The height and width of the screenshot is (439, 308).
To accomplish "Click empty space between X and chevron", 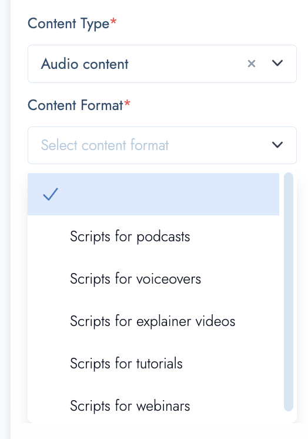I will 264,64.
